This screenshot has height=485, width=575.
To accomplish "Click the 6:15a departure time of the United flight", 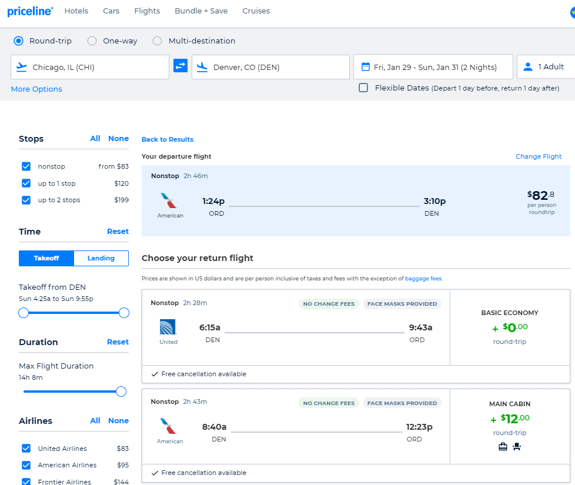I will tap(210, 327).
